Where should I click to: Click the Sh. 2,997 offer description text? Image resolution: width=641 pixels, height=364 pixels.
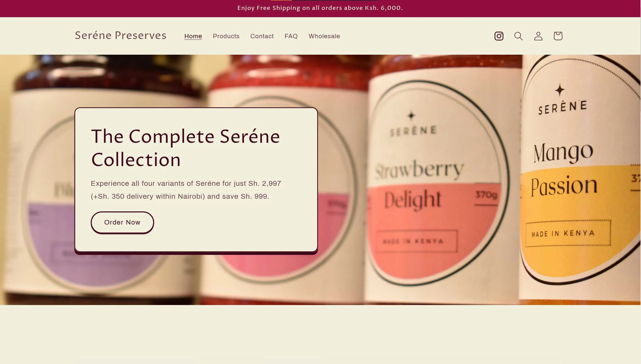(186, 190)
